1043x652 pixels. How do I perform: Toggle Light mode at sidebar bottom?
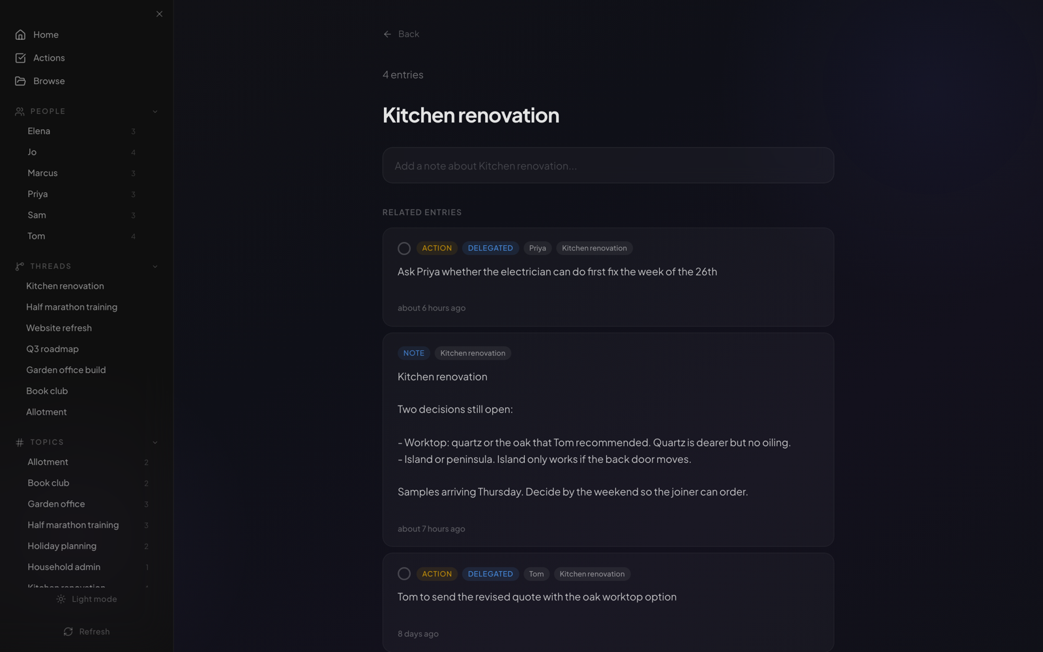pos(87,599)
